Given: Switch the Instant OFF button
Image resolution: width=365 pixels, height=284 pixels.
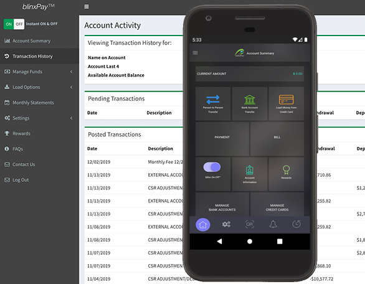Looking at the screenshot, I should point(19,24).
